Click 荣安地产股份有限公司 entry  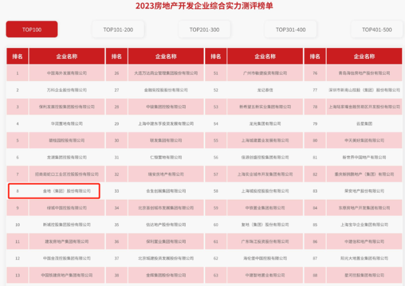click(364, 191)
